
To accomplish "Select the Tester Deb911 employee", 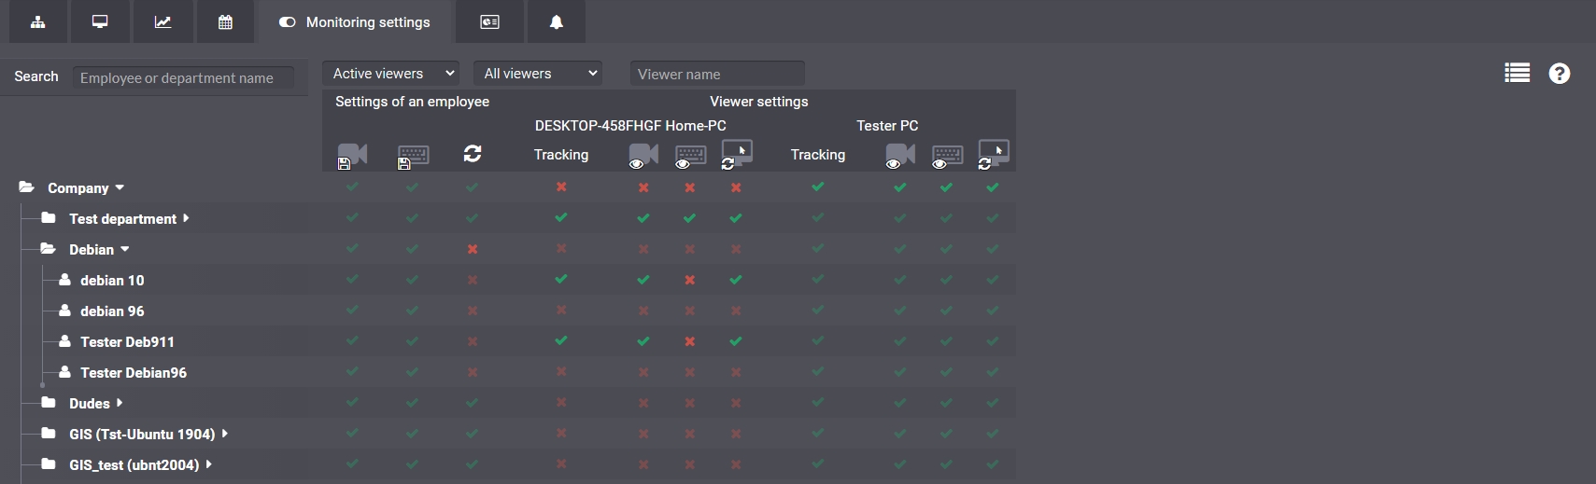I will (127, 341).
